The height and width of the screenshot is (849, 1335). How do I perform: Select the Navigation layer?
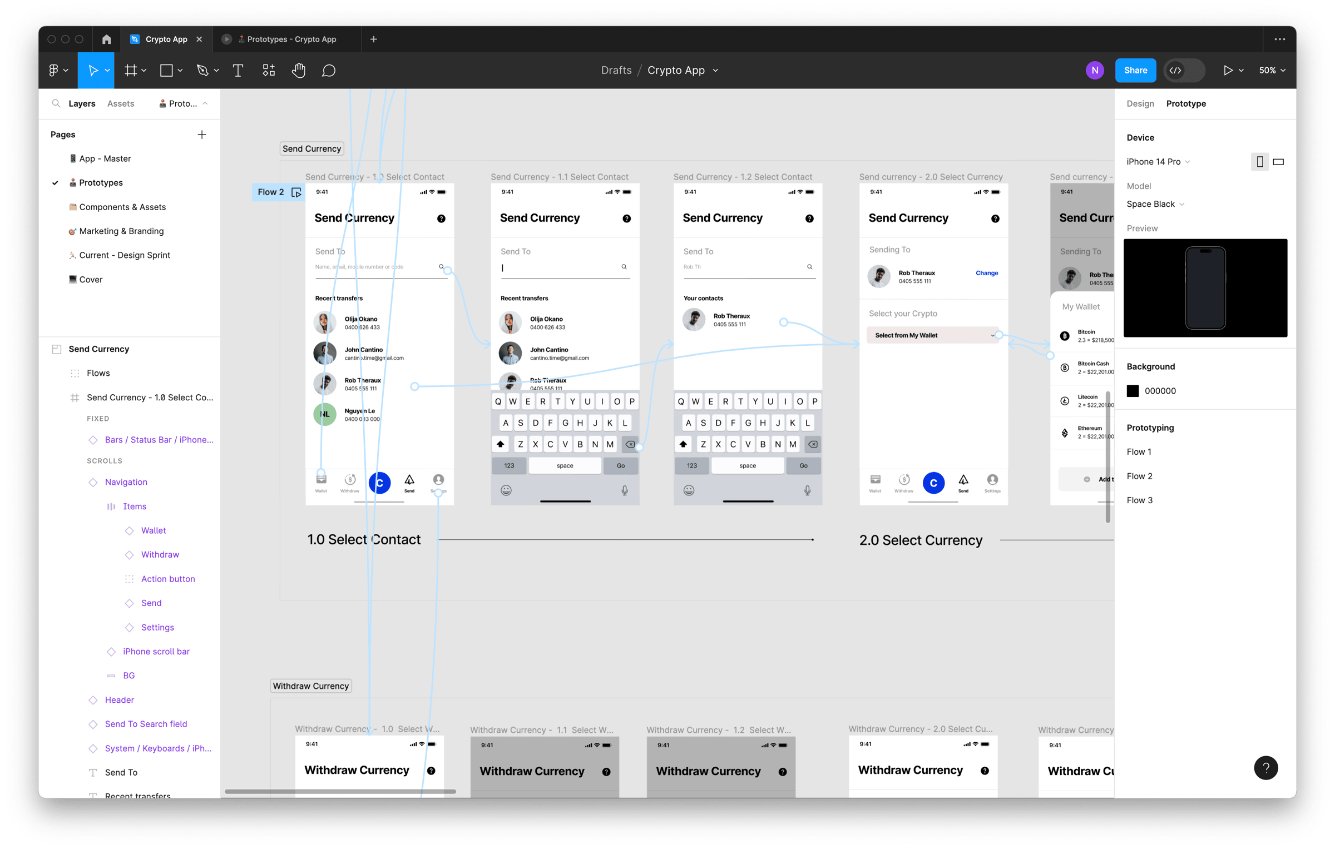coord(126,482)
